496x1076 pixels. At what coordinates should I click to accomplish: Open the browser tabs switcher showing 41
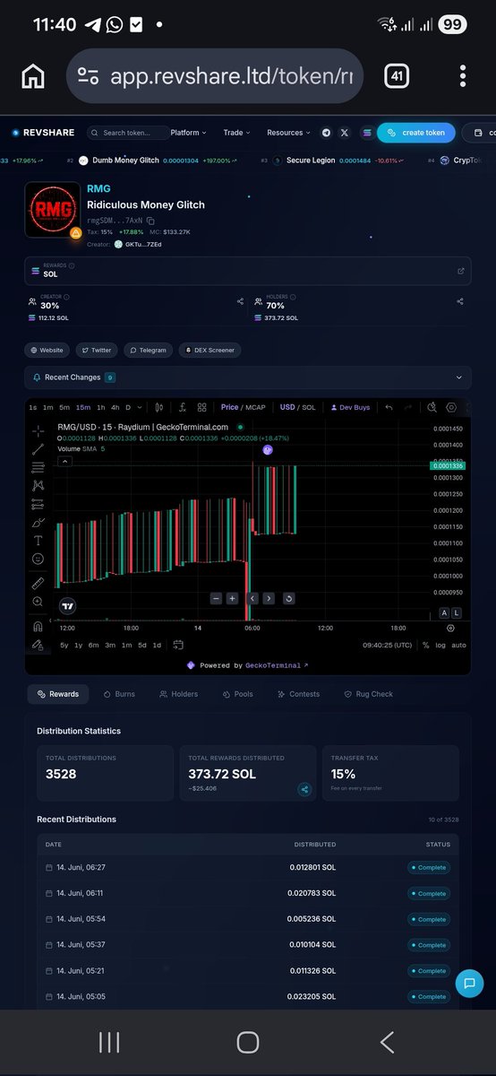click(397, 76)
